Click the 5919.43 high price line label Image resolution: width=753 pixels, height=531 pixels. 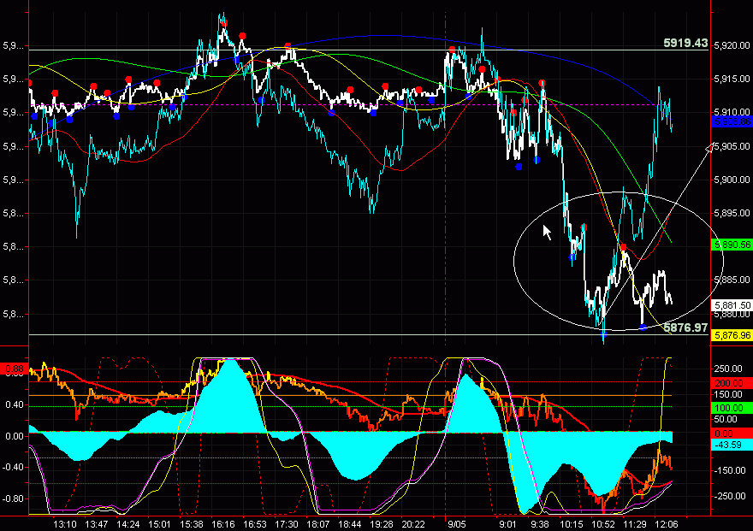[685, 43]
